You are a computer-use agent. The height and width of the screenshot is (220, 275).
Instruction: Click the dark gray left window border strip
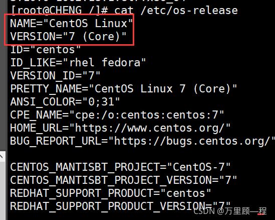point(4,76)
